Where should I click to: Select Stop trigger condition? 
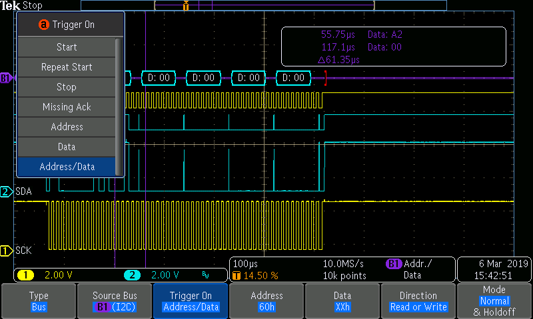coord(67,87)
